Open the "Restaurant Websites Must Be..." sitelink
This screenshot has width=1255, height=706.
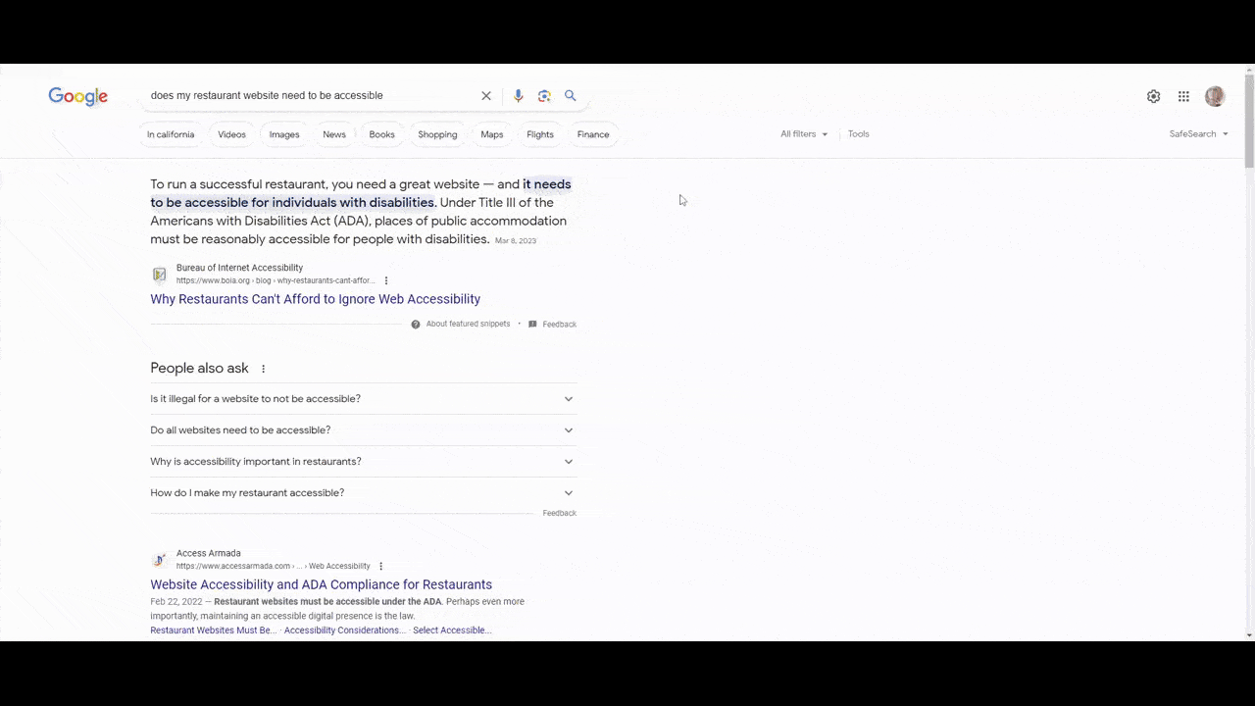click(x=214, y=630)
